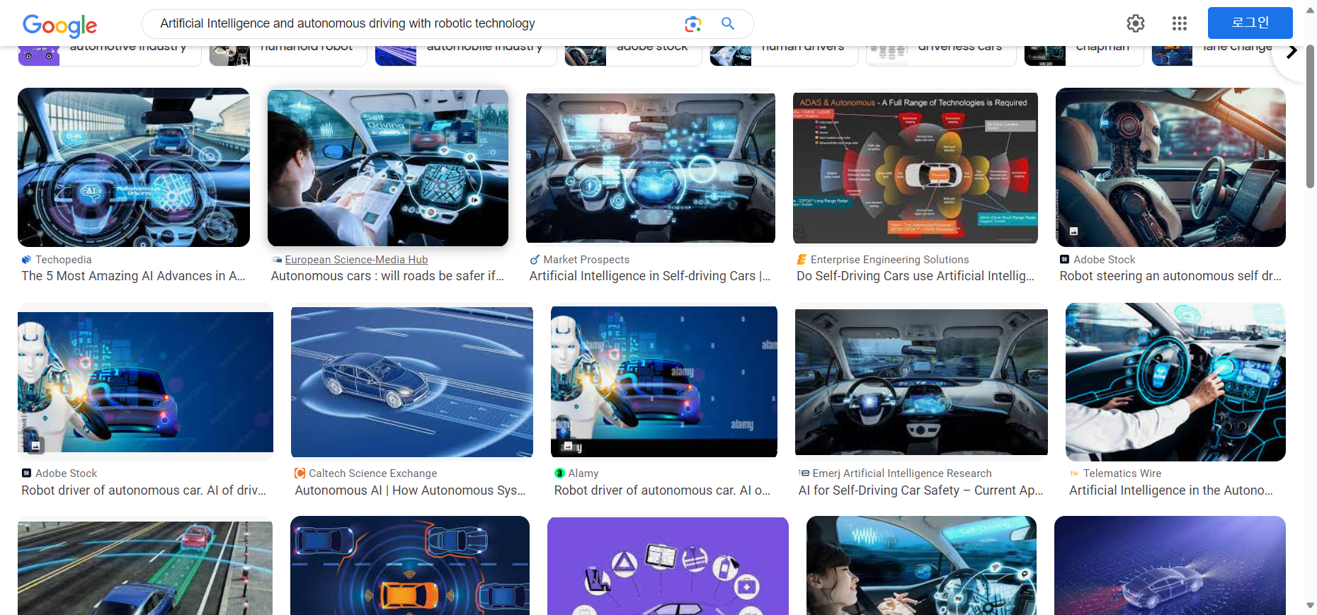
Task: Open the Techopedia AI dashboard image
Action: 134,167
